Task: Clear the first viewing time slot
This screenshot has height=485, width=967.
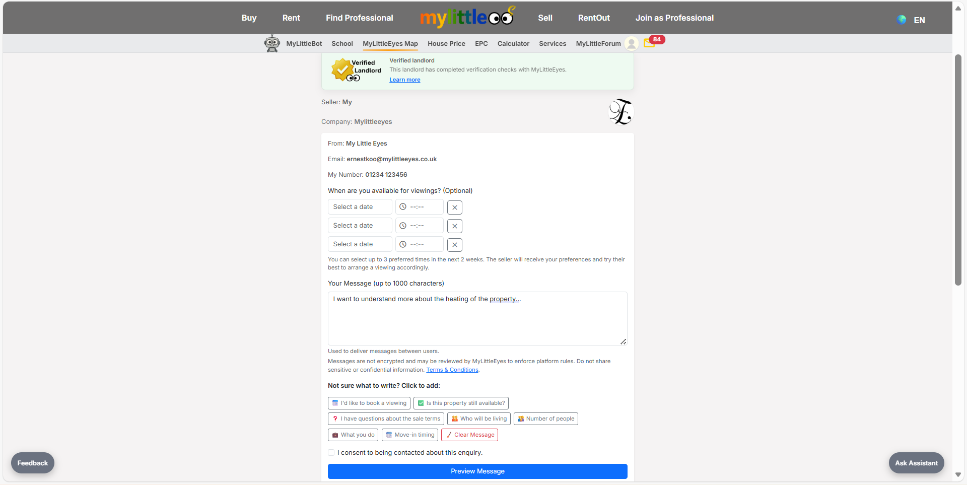Action: (454, 207)
